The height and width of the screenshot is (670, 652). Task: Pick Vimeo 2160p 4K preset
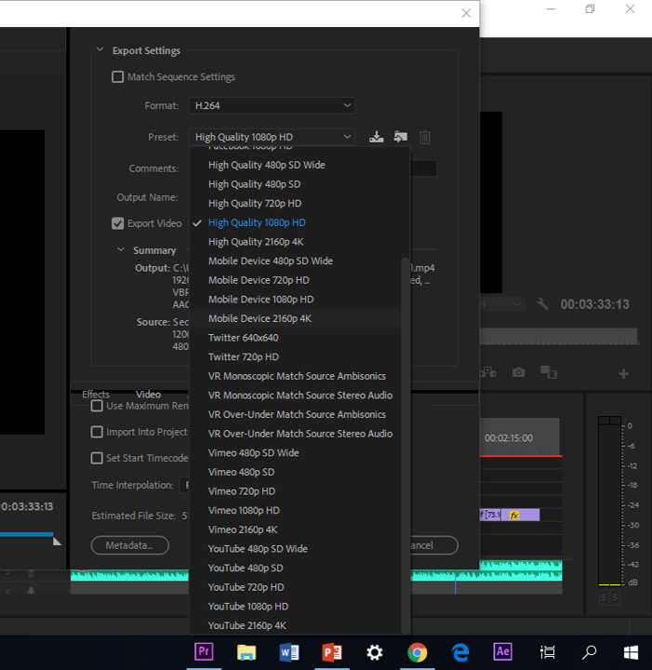295,530
